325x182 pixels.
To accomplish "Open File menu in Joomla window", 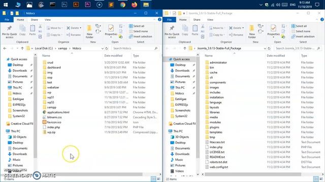I will [x=169, y=20].
